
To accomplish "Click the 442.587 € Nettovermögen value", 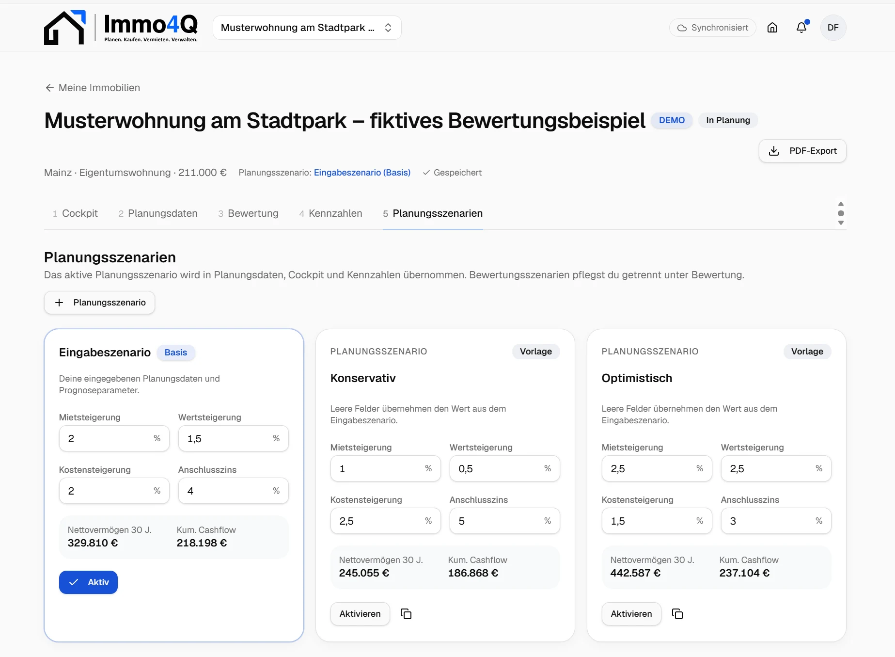I will click(635, 573).
